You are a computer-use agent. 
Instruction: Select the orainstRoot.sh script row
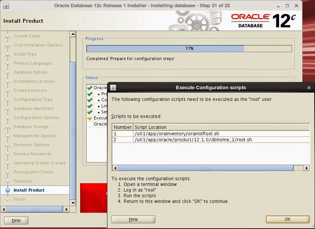tap(211, 134)
